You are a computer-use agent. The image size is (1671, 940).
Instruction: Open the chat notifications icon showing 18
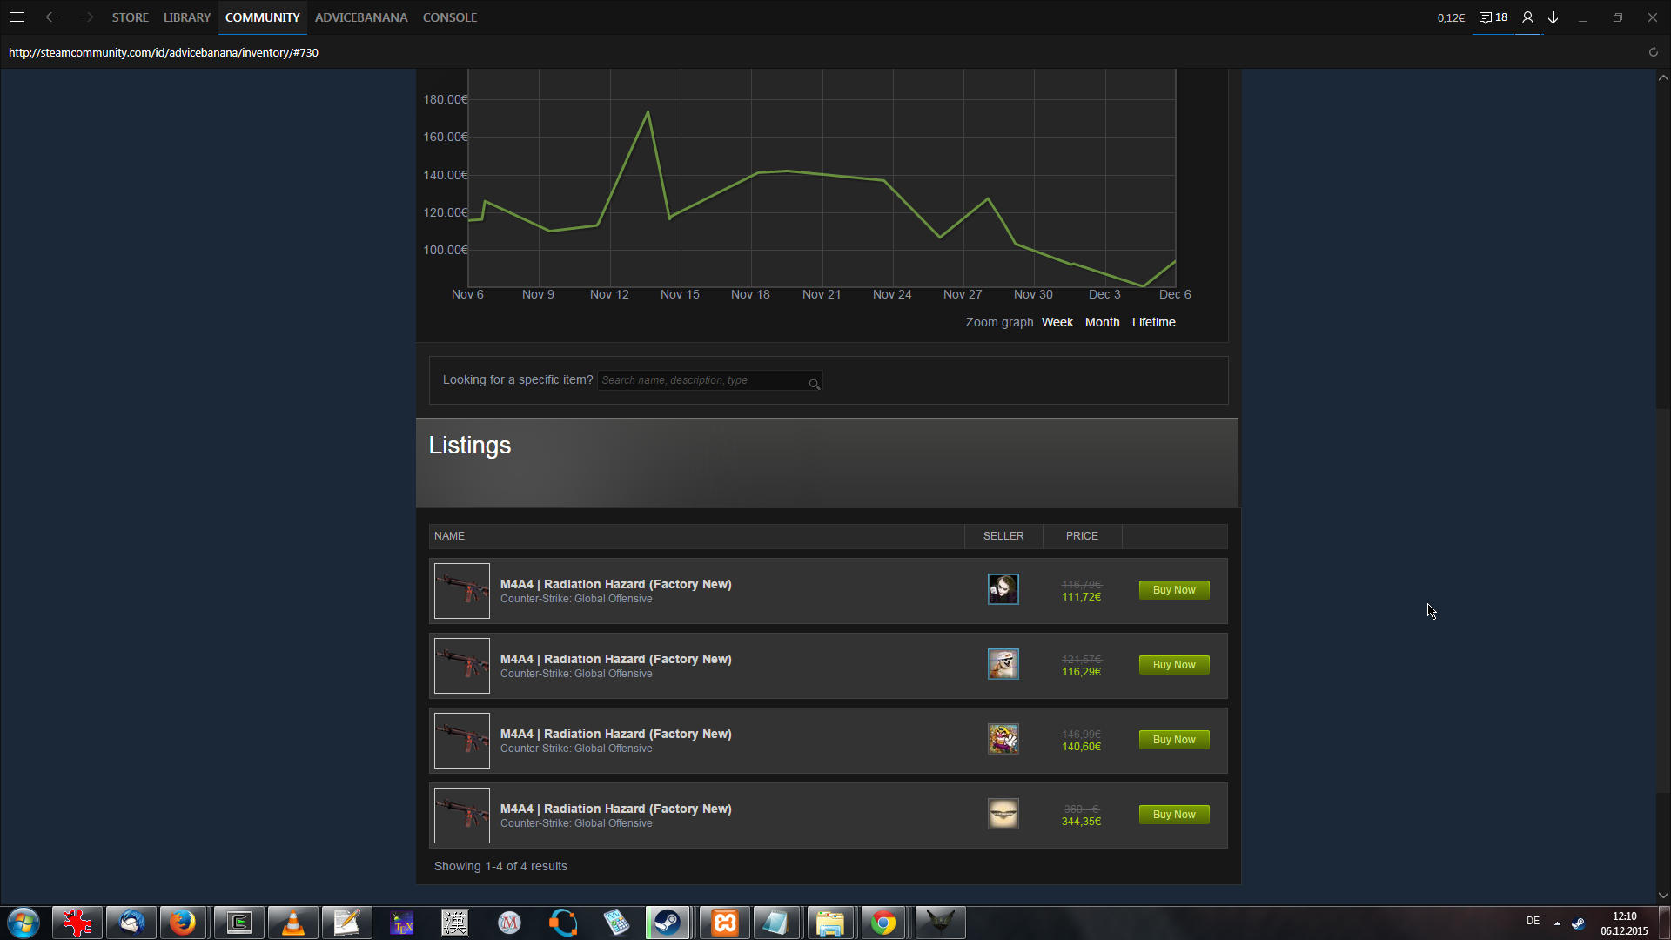(1493, 17)
